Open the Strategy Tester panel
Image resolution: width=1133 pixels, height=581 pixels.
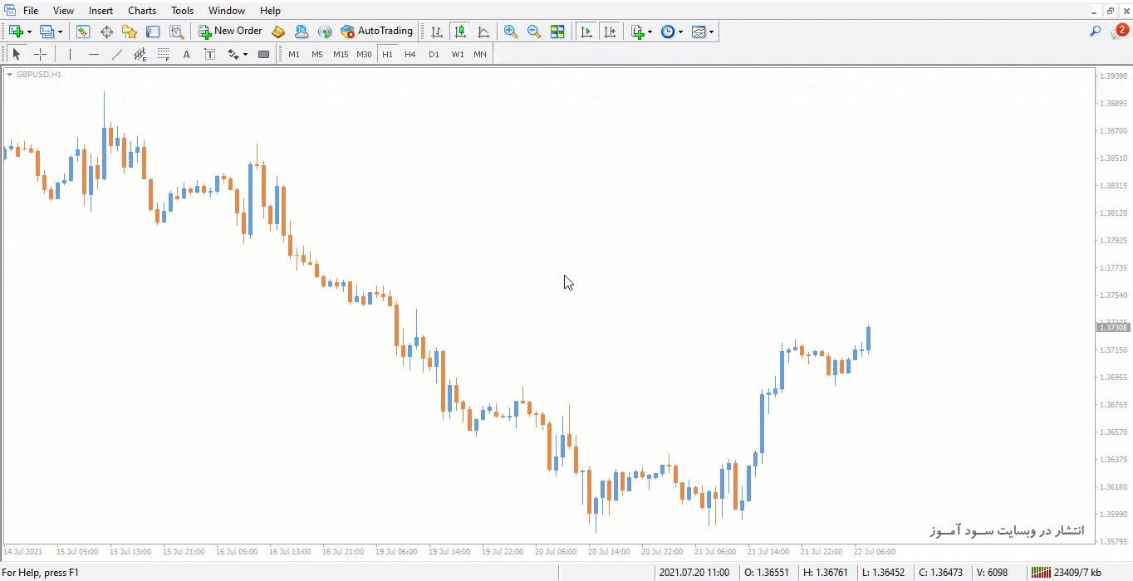176,32
